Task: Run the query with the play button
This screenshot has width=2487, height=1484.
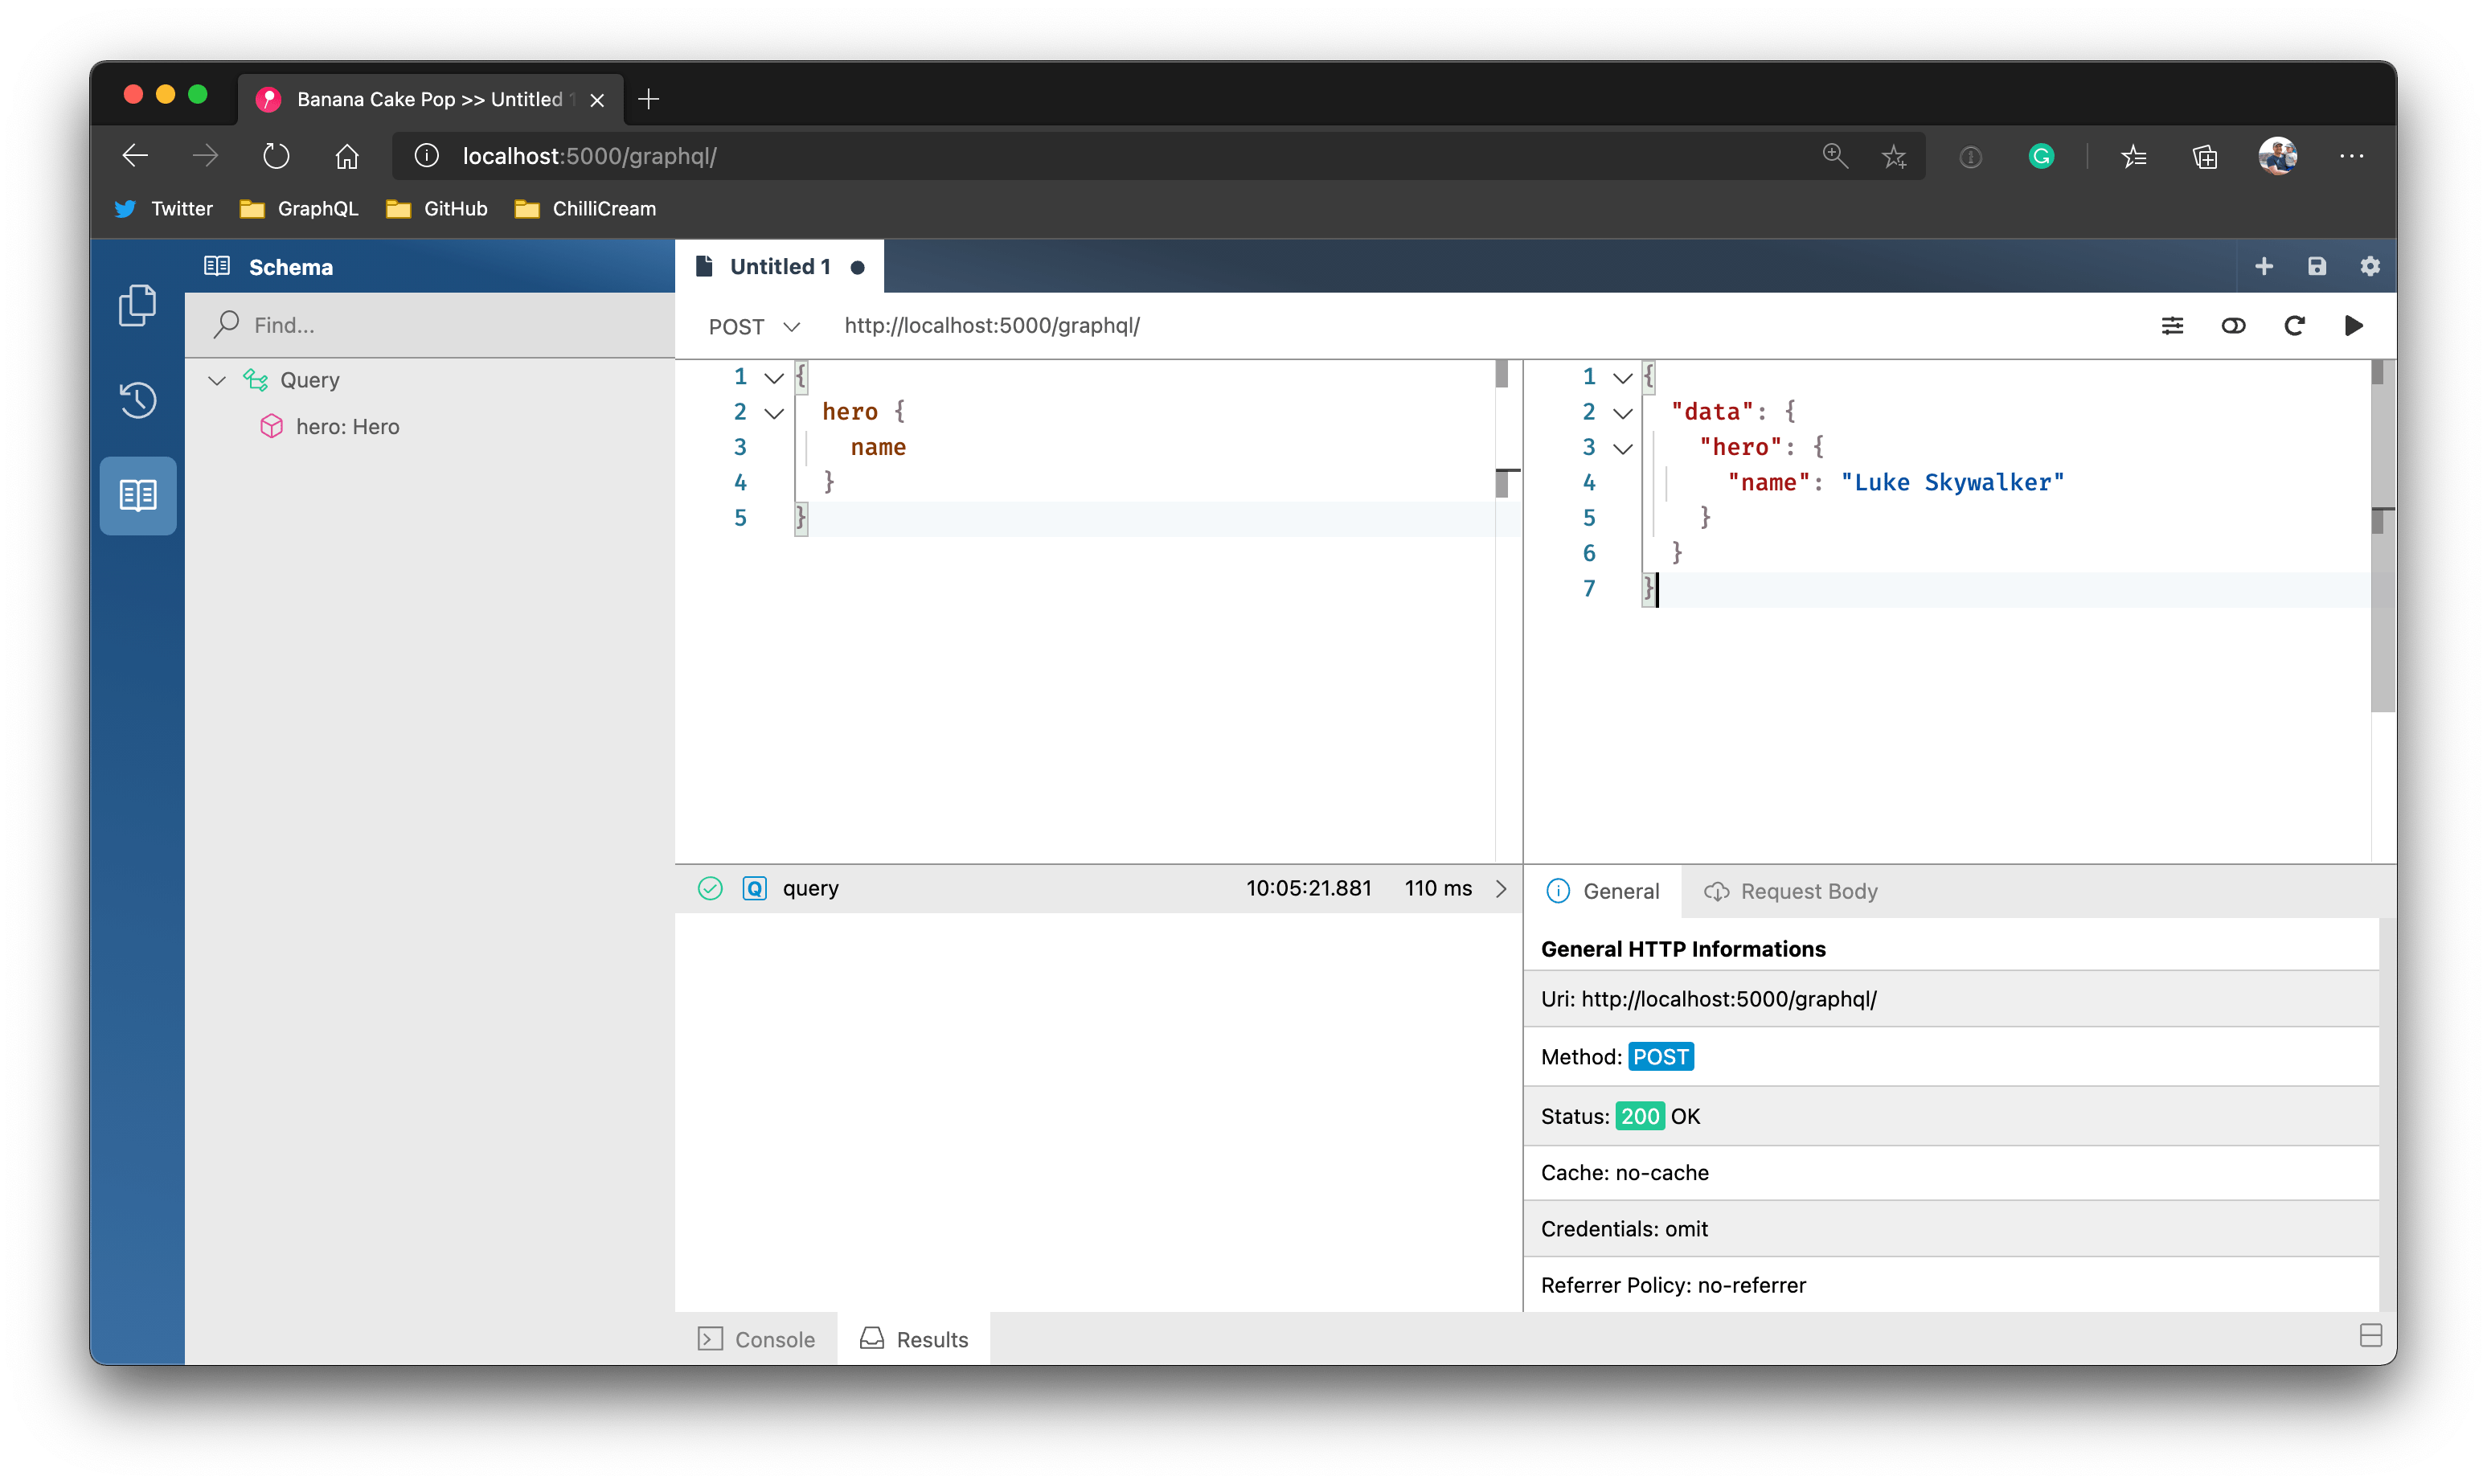Action: (x=2353, y=326)
